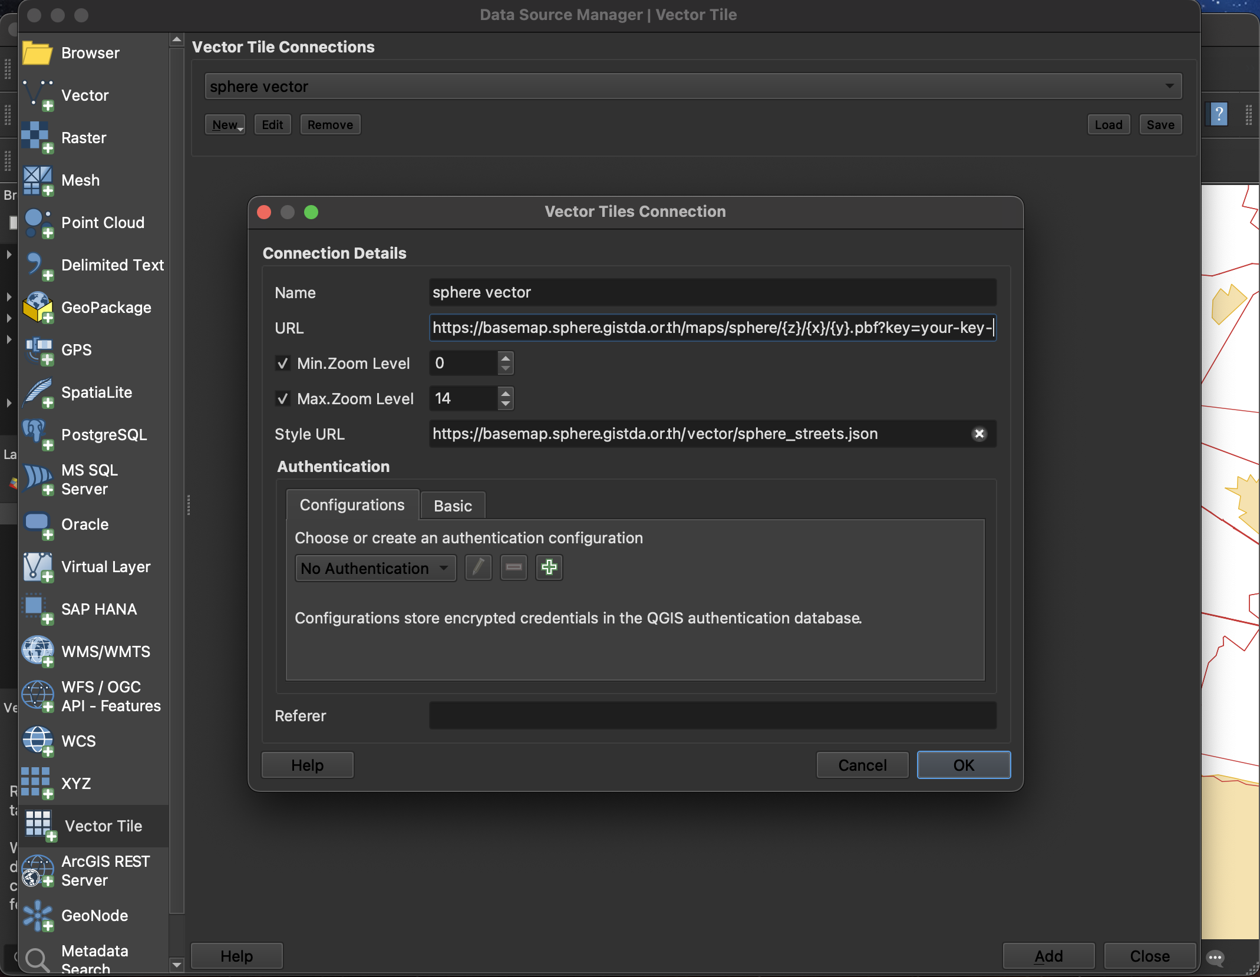The height and width of the screenshot is (977, 1260).
Task: Select the Point Cloud source
Action: (103, 223)
